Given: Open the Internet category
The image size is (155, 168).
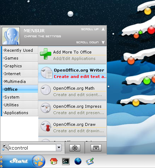Looking at the screenshot, I should (x=20, y=74).
